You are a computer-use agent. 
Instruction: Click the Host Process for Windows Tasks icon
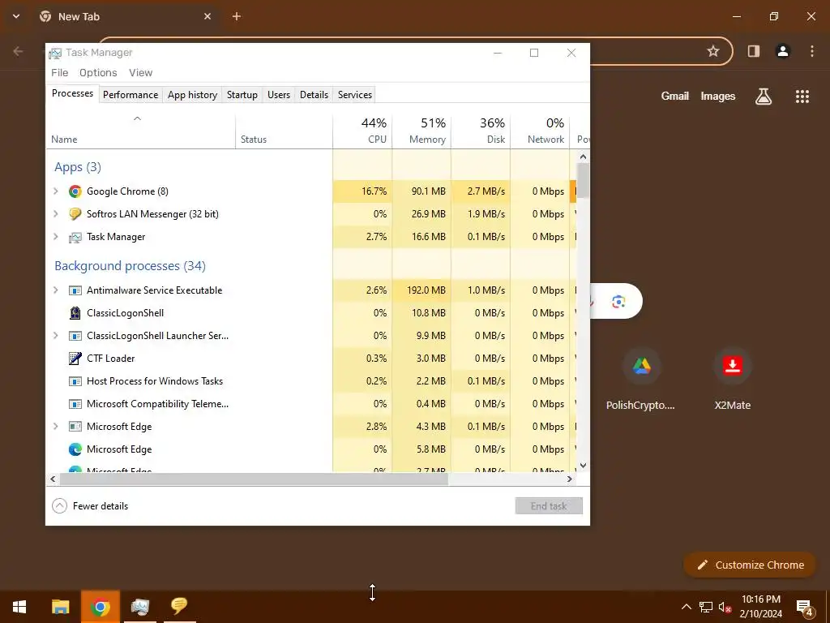point(75,381)
